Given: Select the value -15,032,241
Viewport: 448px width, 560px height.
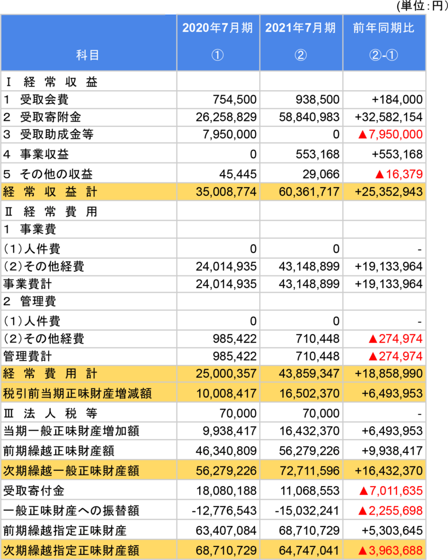Looking at the screenshot, I should coord(307,511).
